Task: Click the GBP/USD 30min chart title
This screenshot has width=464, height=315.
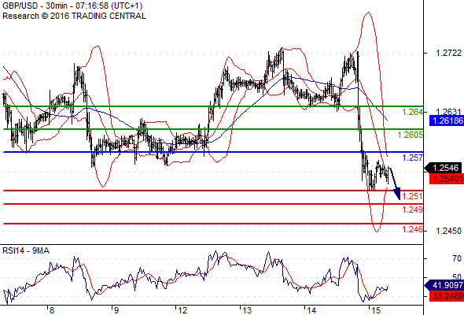Action: tap(72, 6)
